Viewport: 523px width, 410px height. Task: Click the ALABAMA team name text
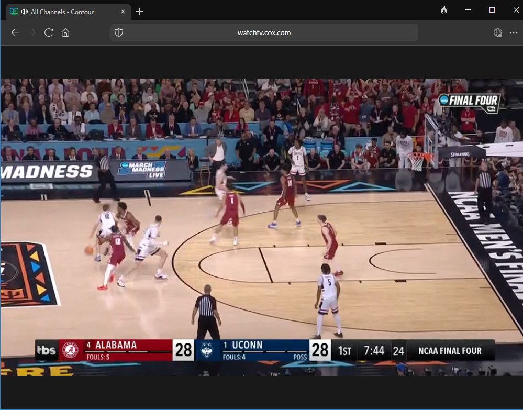[116, 345]
